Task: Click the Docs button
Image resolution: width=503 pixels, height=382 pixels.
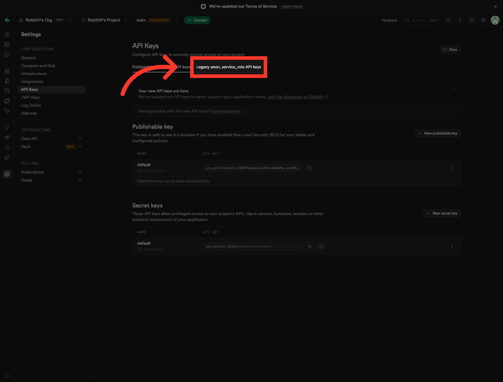Action: click(450, 50)
